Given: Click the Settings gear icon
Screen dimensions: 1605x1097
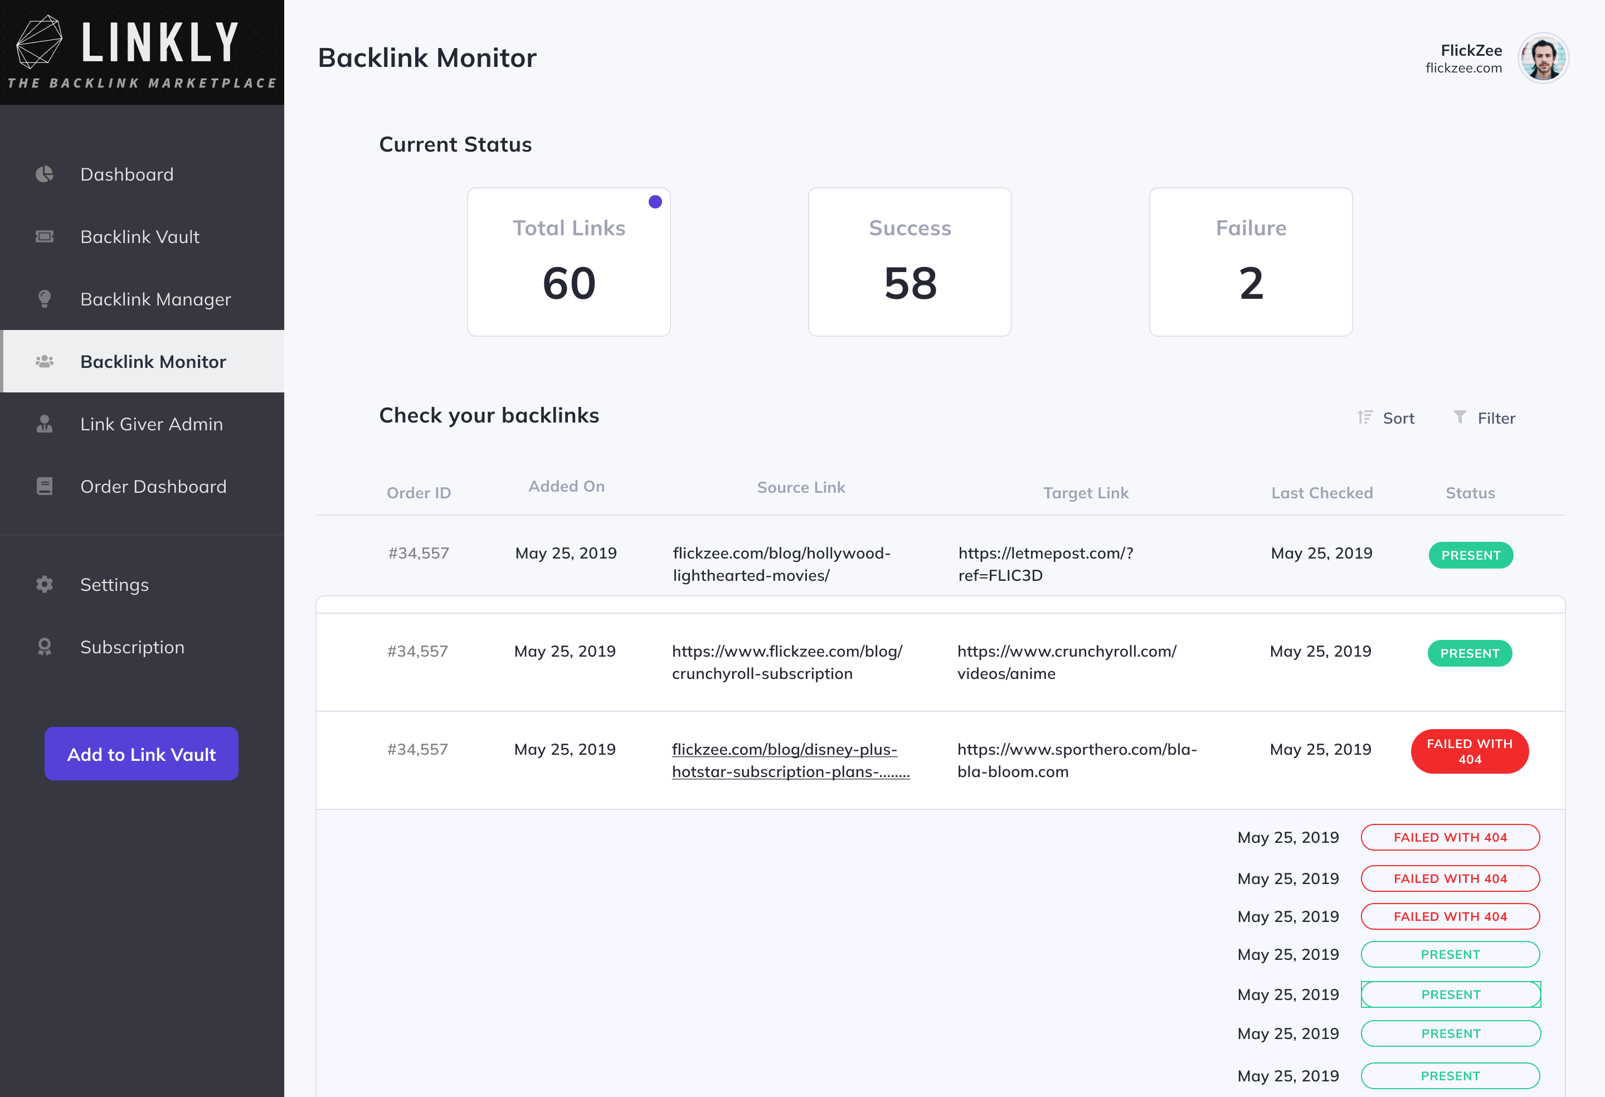Looking at the screenshot, I should [44, 584].
